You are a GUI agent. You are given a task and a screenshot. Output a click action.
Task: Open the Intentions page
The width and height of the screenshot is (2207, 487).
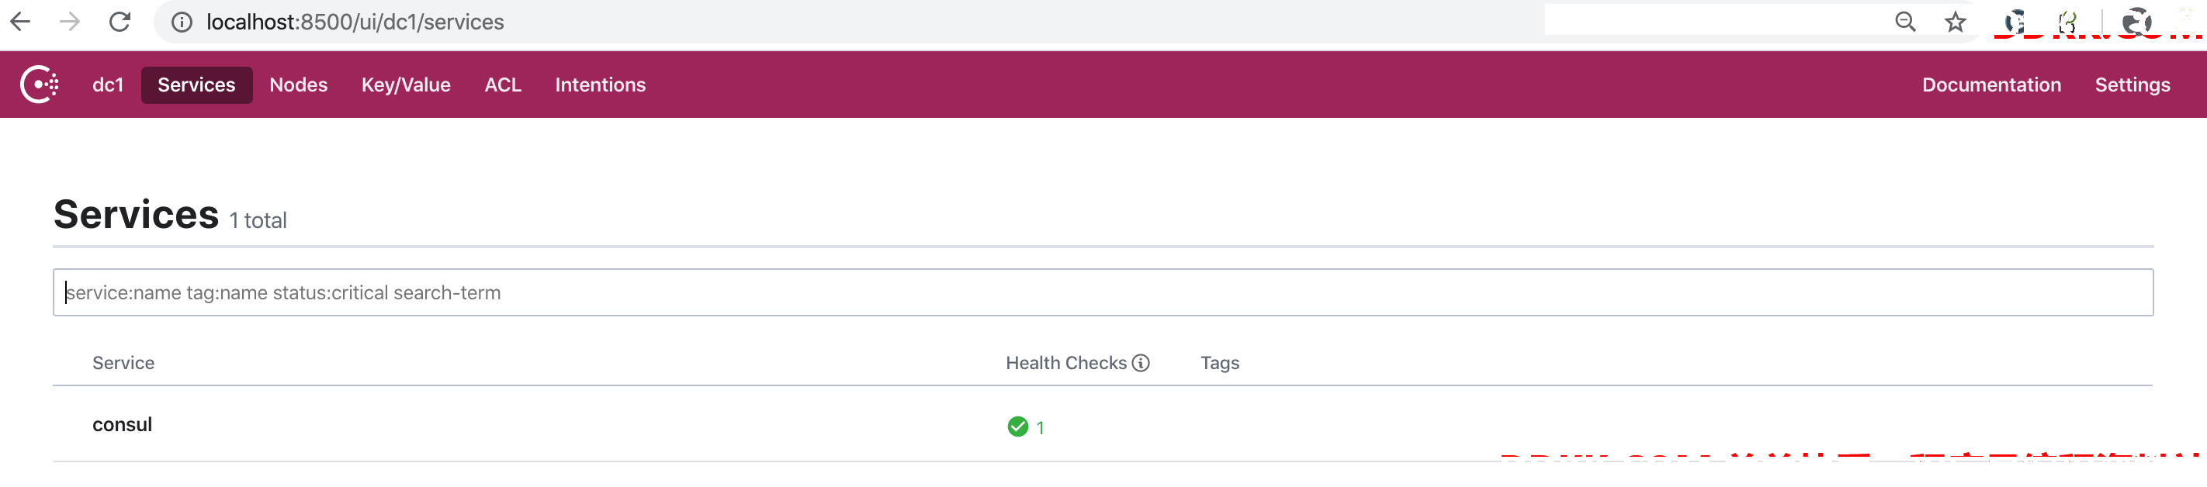click(600, 85)
